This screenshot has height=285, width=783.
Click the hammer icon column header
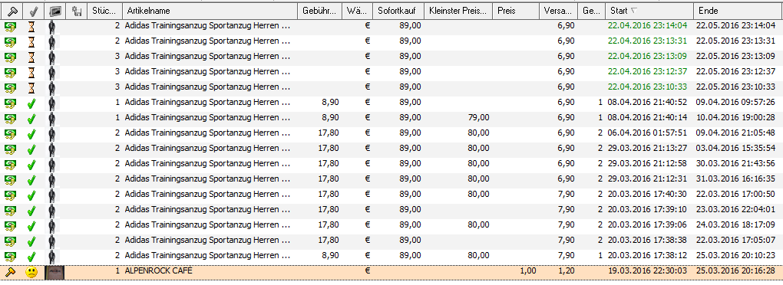click(x=11, y=11)
